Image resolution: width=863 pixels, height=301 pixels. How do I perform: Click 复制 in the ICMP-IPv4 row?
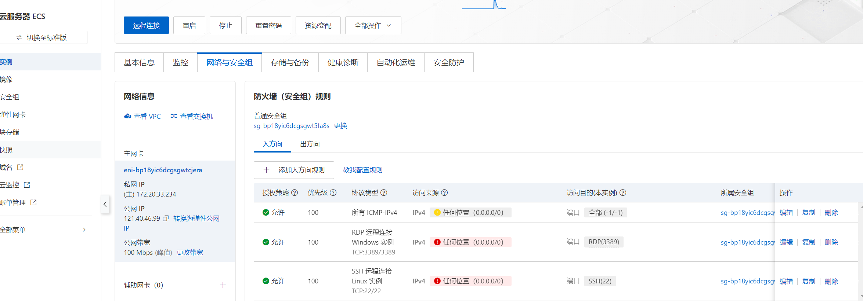point(809,213)
